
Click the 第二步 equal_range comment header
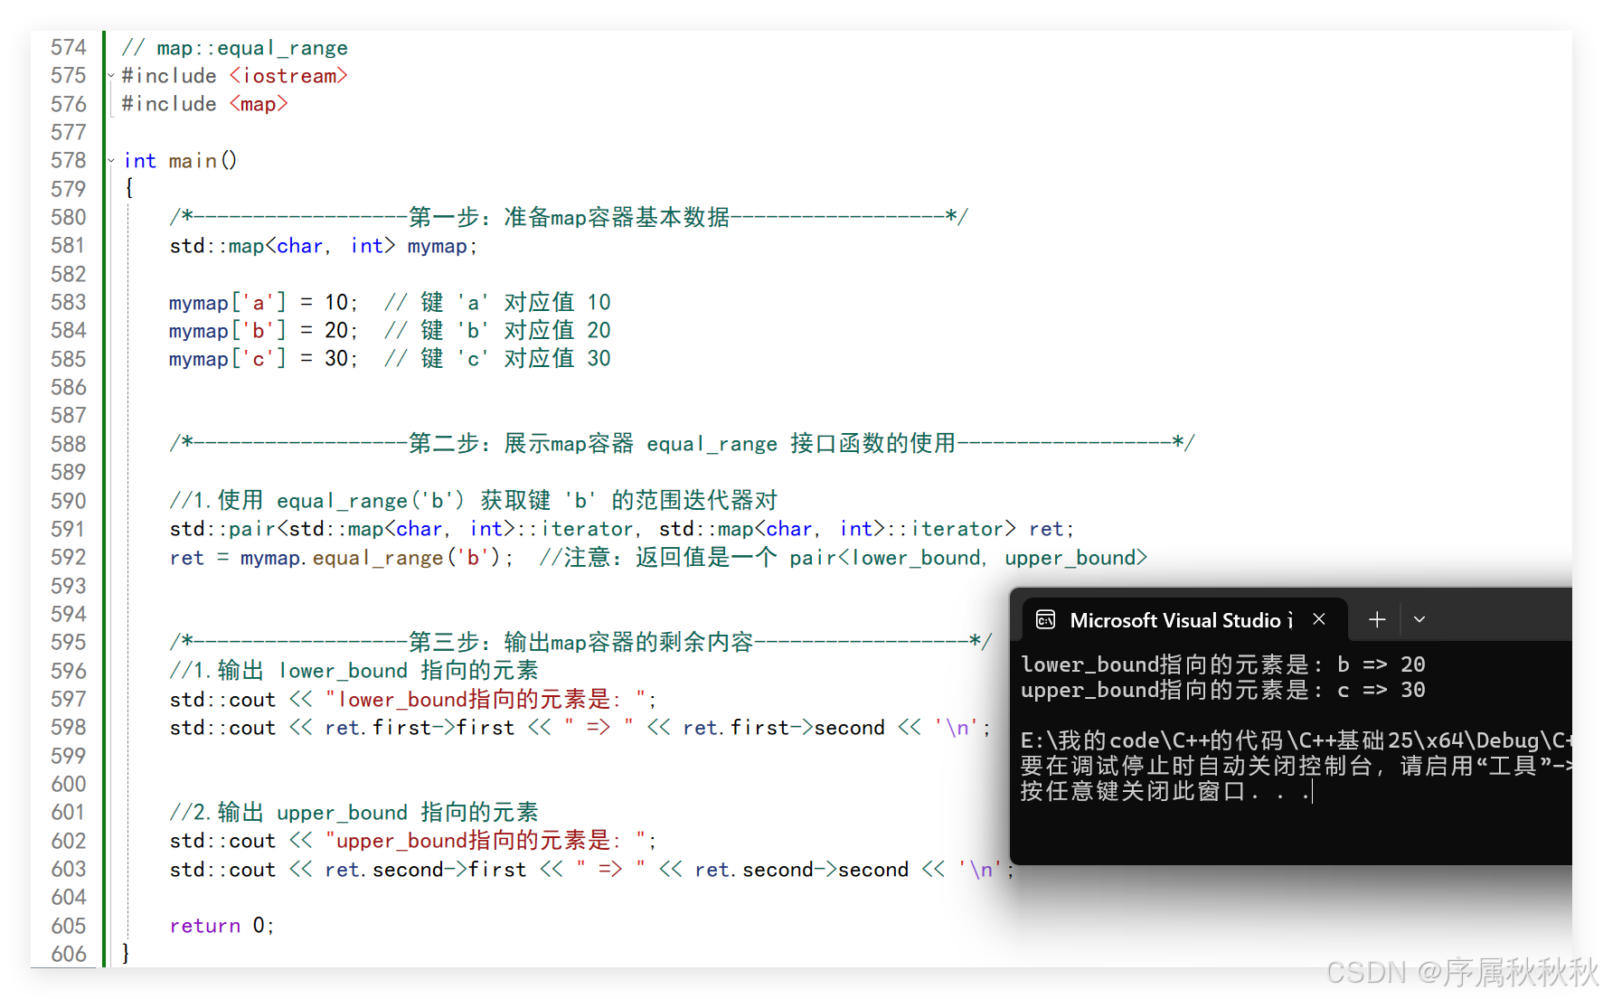coord(682,443)
